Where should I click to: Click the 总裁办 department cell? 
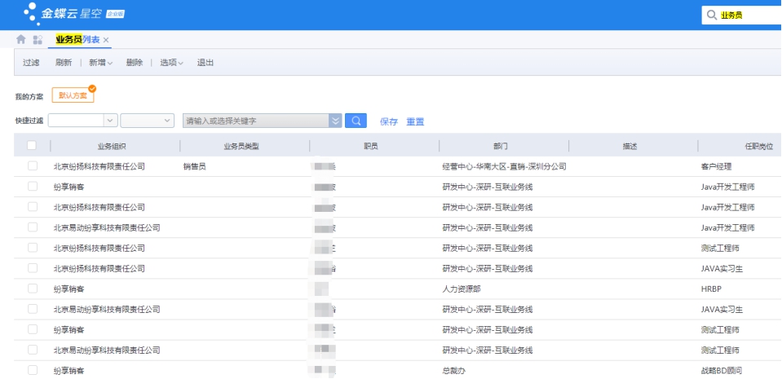tap(454, 371)
